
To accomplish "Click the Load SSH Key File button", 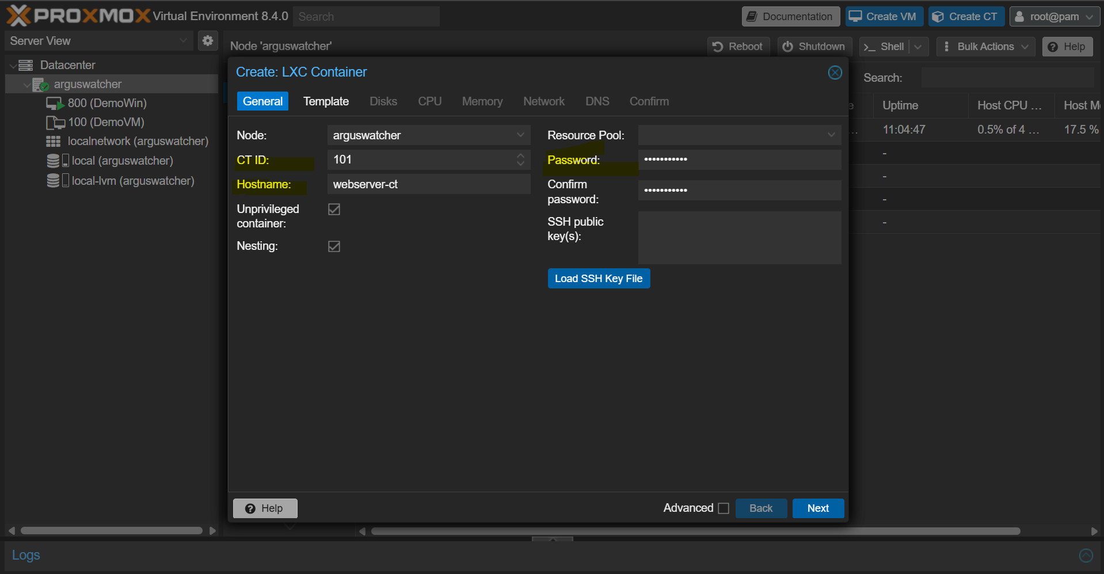I will click(x=599, y=279).
